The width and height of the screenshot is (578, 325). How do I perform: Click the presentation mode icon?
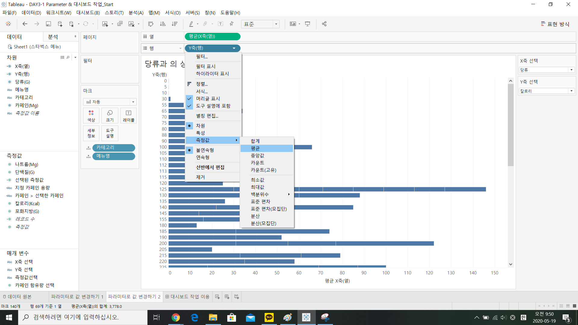click(307, 24)
